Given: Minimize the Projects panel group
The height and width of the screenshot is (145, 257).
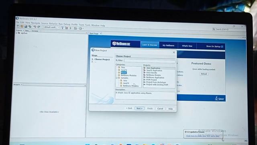Looking at the screenshot, I should 86,33.
